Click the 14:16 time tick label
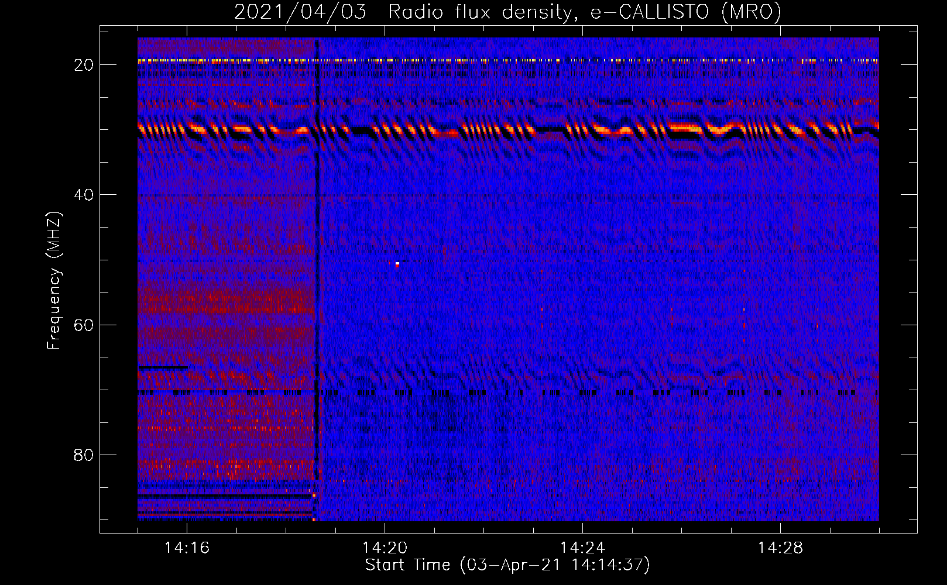The height and width of the screenshot is (585, 947). (187, 548)
